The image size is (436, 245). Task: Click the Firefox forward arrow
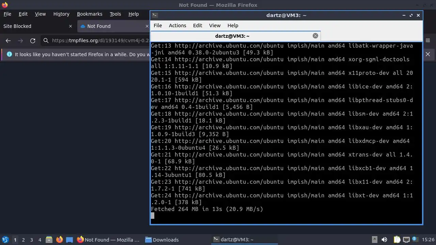pyautogui.click(x=20, y=40)
